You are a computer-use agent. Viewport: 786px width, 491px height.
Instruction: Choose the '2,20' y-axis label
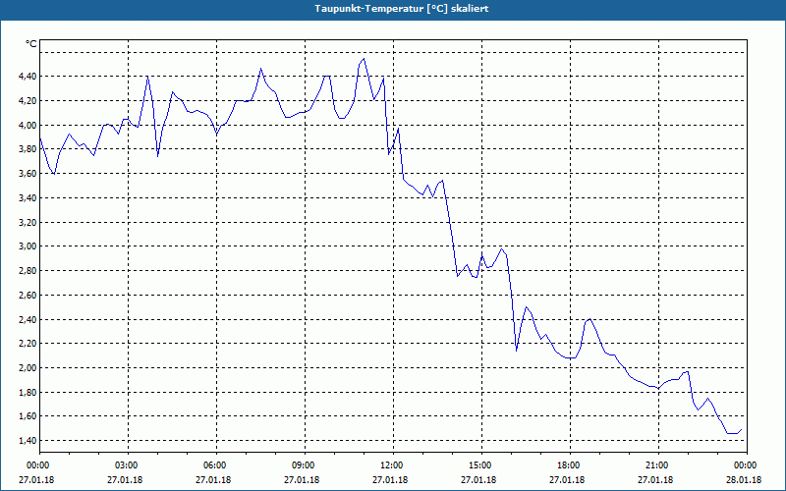coord(27,343)
